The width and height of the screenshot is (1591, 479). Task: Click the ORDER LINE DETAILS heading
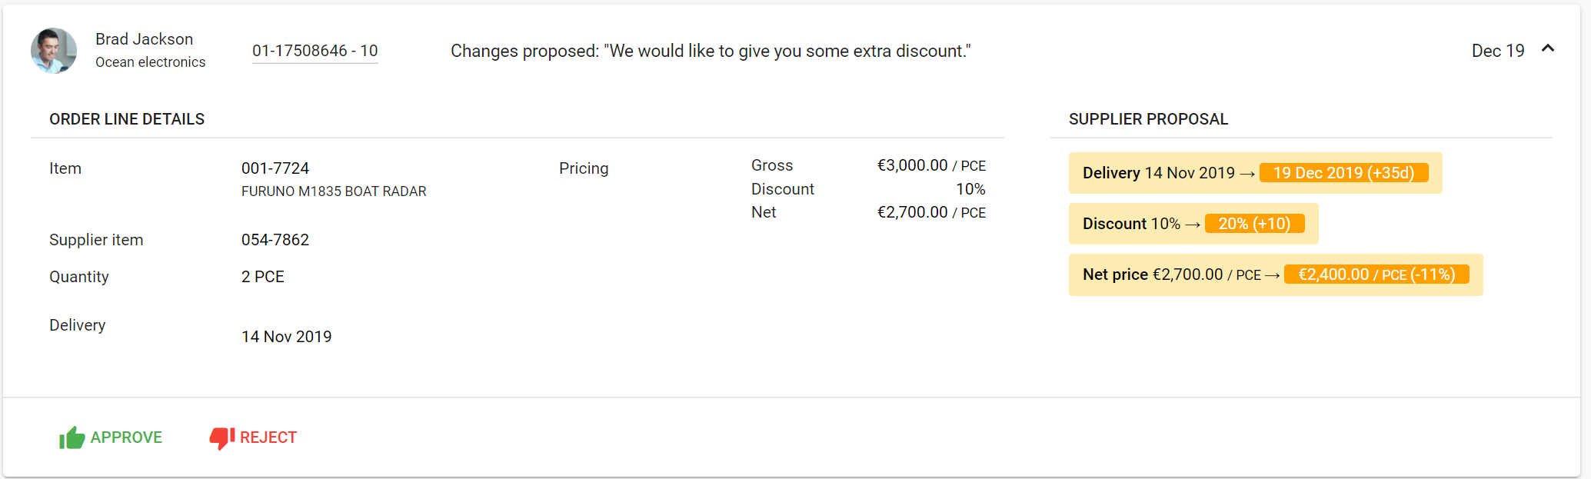click(x=127, y=119)
